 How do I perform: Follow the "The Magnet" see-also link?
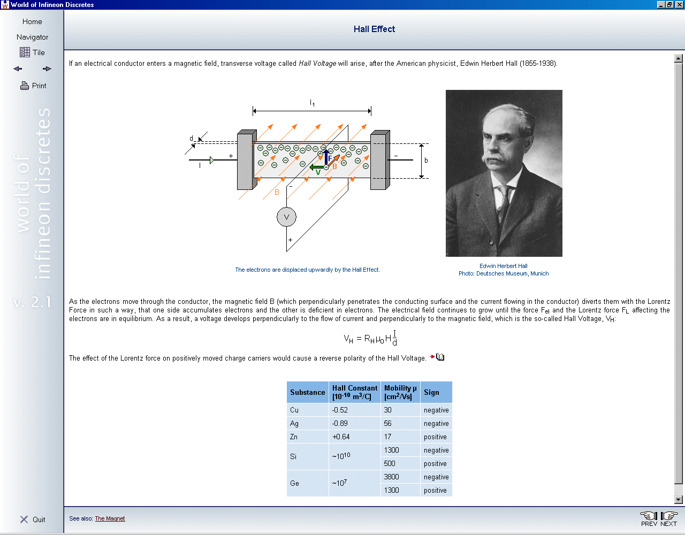[x=110, y=518]
